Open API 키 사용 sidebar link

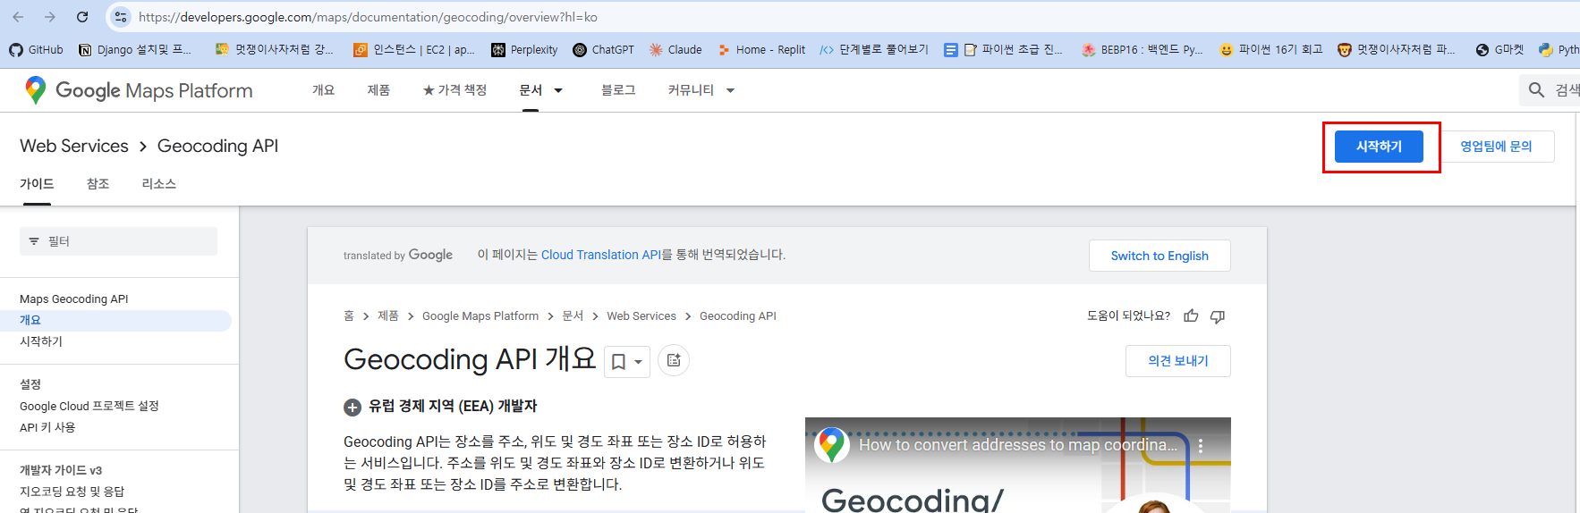tap(47, 427)
